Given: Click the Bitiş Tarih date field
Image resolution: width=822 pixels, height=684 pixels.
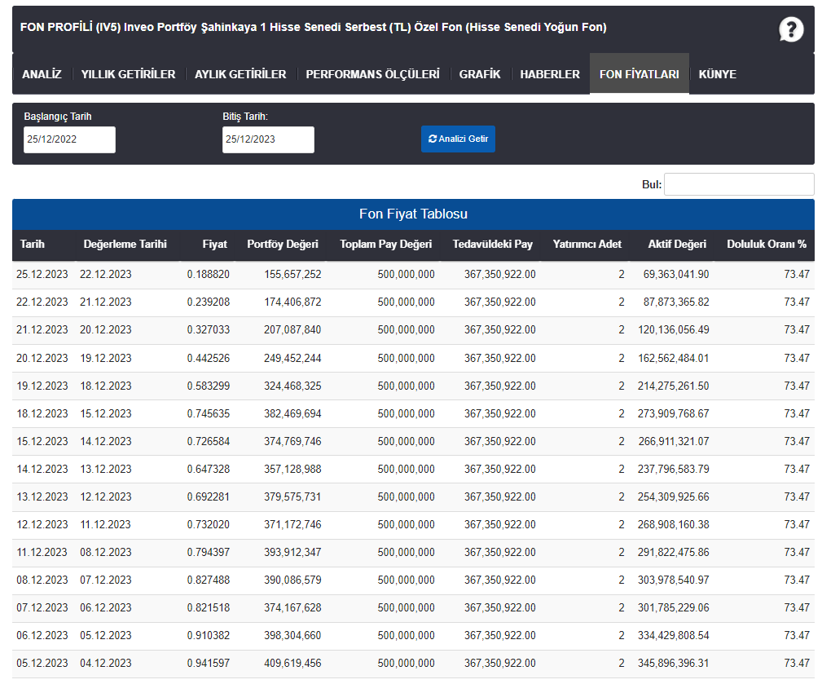Looking at the screenshot, I should (x=268, y=139).
